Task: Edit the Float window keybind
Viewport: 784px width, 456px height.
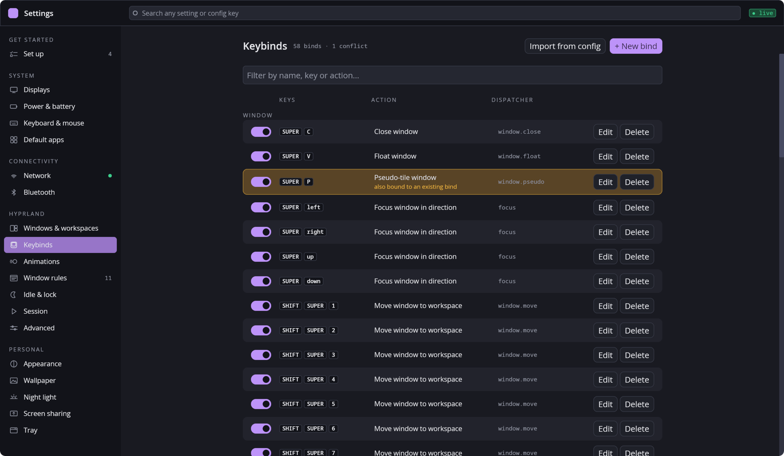Action: click(x=605, y=157)
